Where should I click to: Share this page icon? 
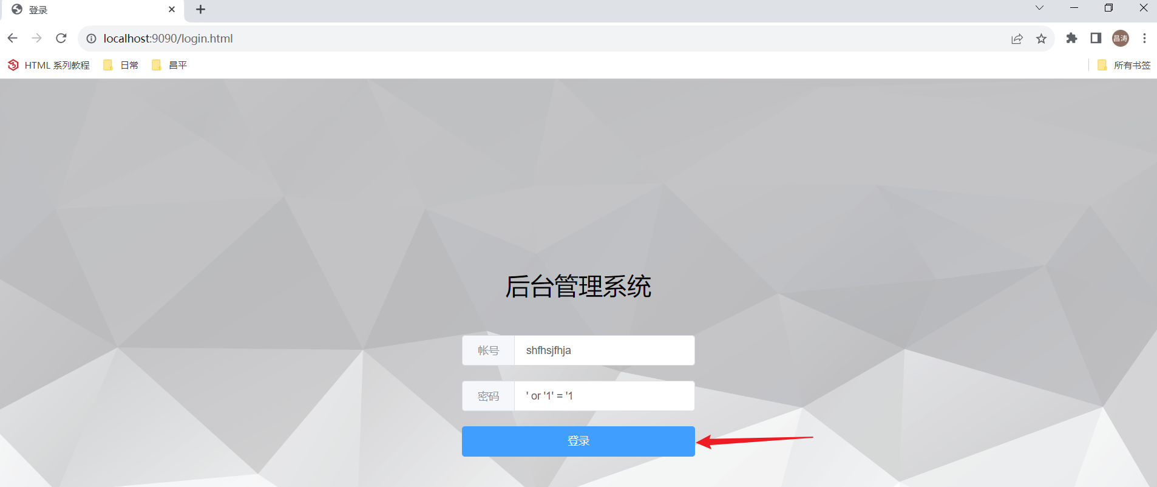1017,38
